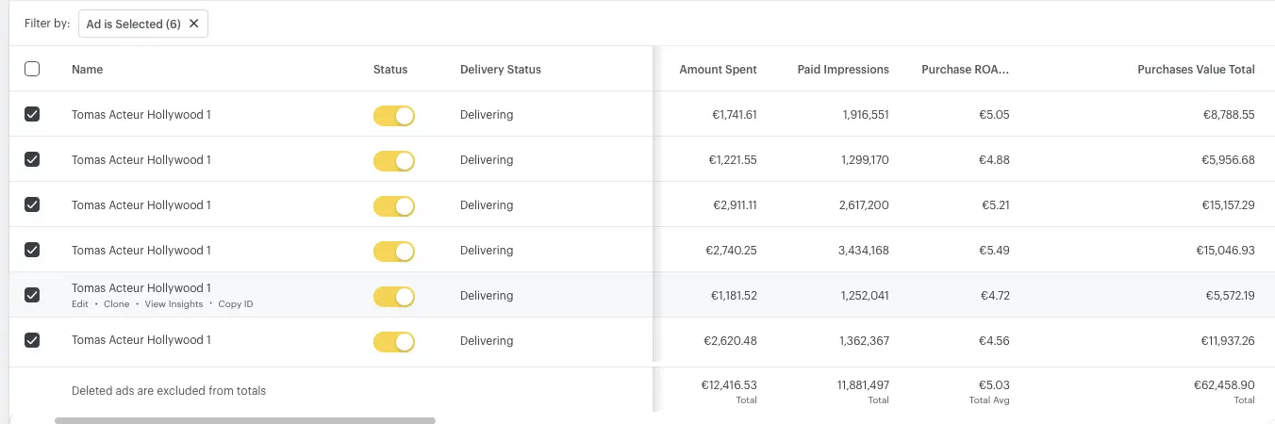The width and height of the screenshot is (1275, 424).
Task: Turn off the ad spending €1,741.61
Action: tap(394, 115)
